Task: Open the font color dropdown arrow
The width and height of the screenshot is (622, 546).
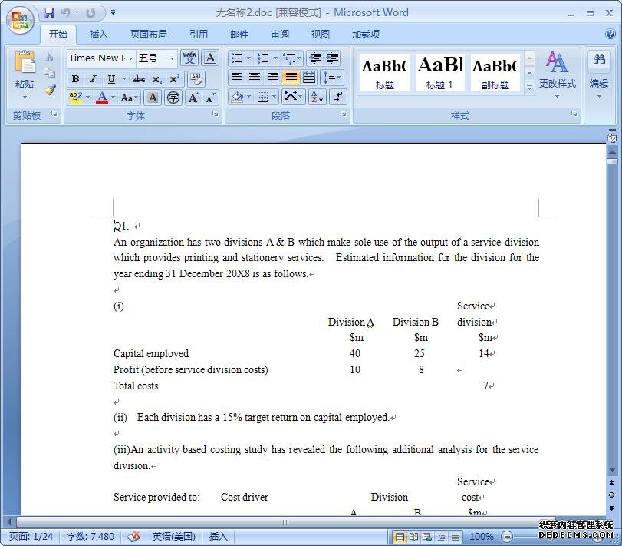Action: click(113, 98)
